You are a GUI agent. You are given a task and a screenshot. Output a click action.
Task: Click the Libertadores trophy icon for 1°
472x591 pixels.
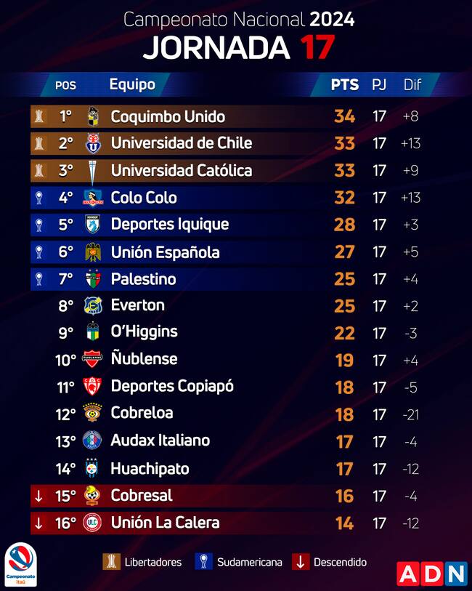pyautogui.click(x=38, y=116)
